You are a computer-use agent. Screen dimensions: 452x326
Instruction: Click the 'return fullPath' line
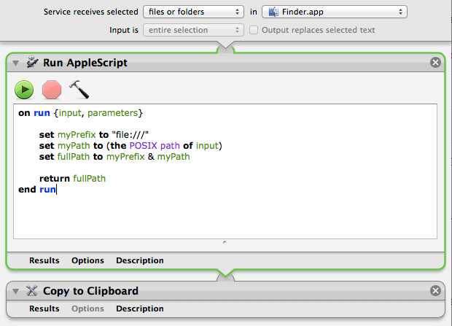(x=72, y=179)
